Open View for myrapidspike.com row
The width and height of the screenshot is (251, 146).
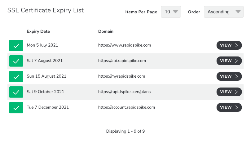click(229, 76)
